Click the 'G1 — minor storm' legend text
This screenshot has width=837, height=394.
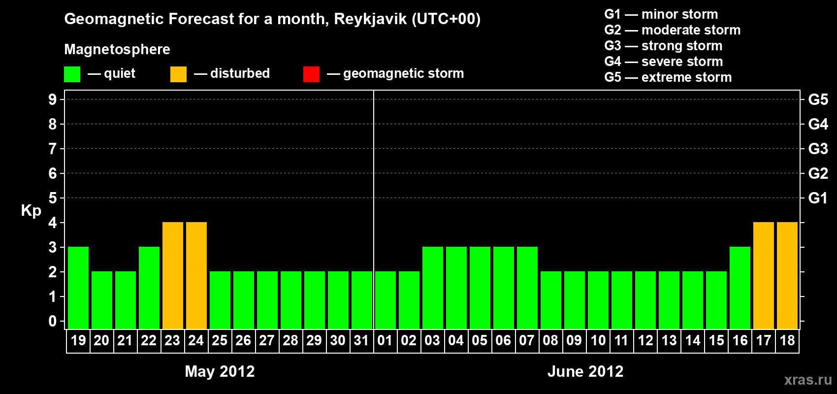coord(661,14)
